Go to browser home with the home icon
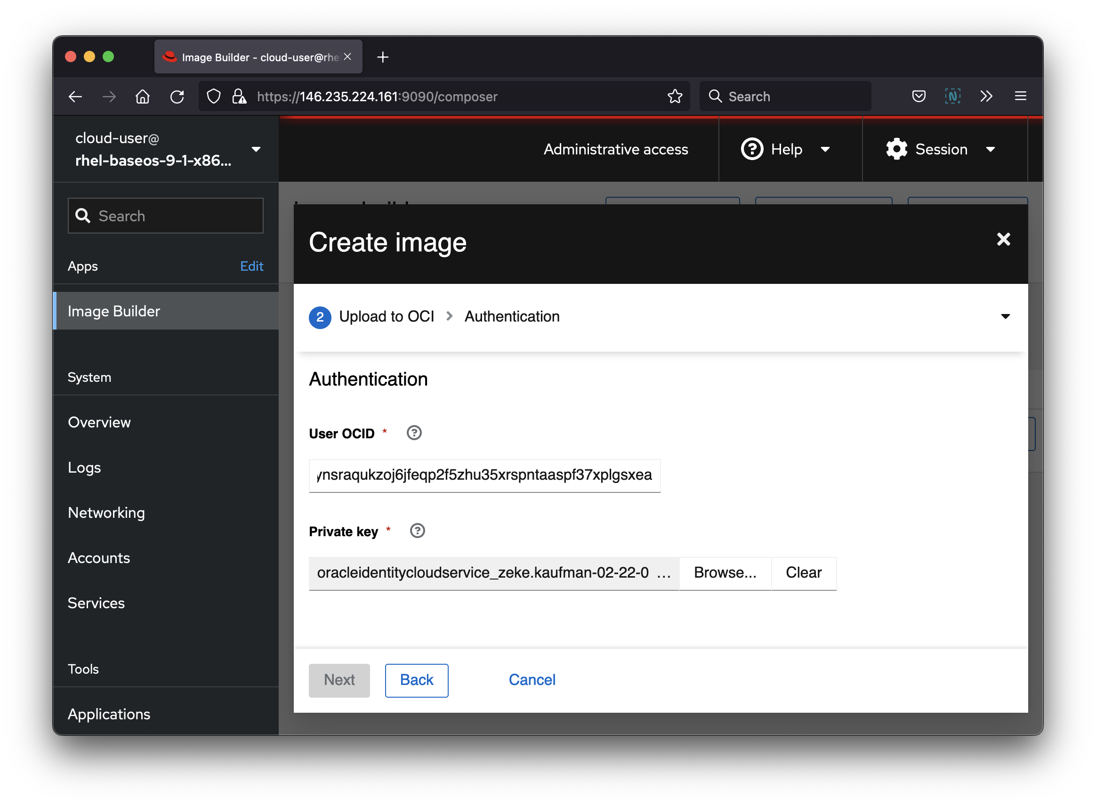The width and height of the screenshot is (1096, 805). (x=143, y=96)
